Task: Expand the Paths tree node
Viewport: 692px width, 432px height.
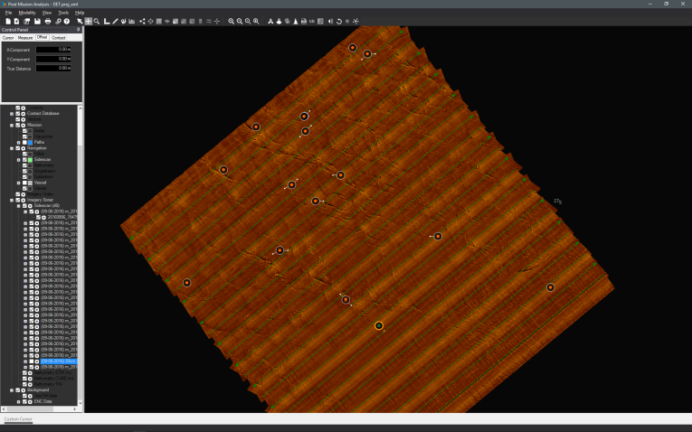Action: tap(18, 143)
